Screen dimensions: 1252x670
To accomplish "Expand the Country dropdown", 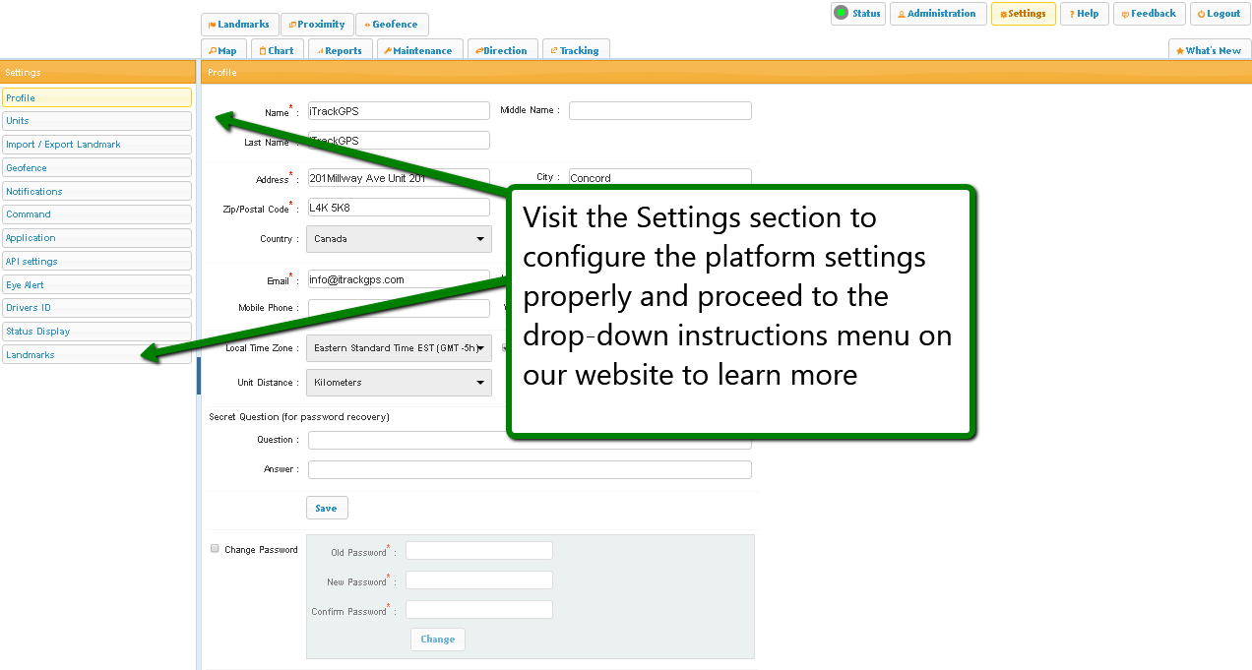I will [399, 239].
